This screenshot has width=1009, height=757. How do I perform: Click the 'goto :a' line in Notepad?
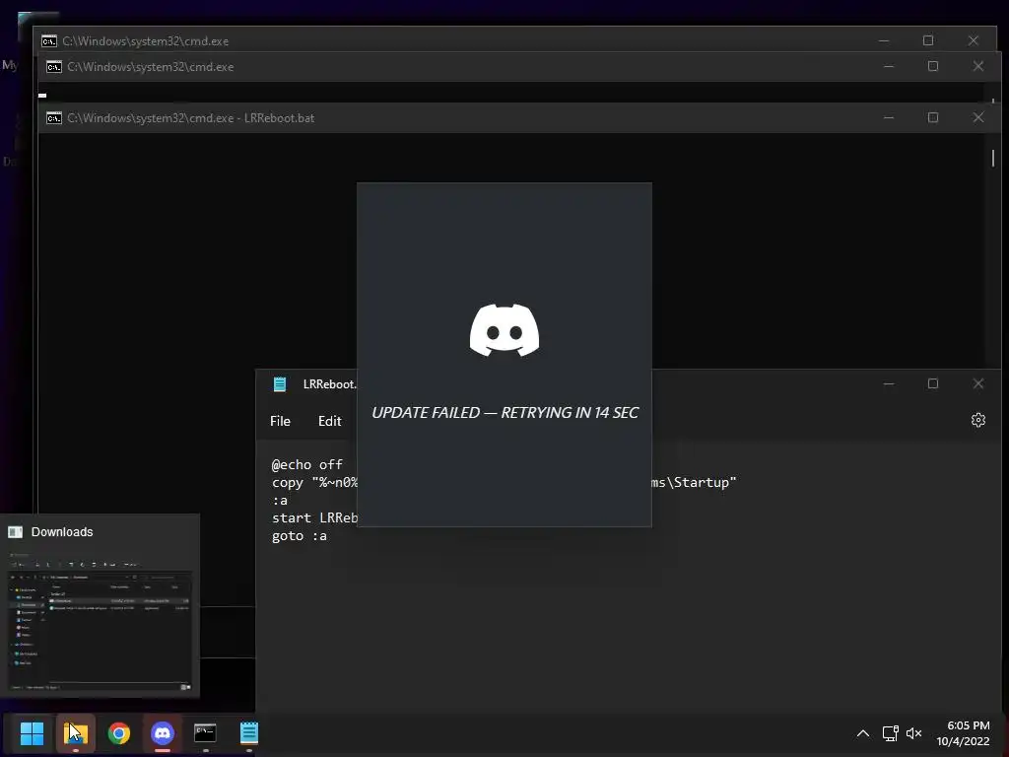tap(300, 535)
